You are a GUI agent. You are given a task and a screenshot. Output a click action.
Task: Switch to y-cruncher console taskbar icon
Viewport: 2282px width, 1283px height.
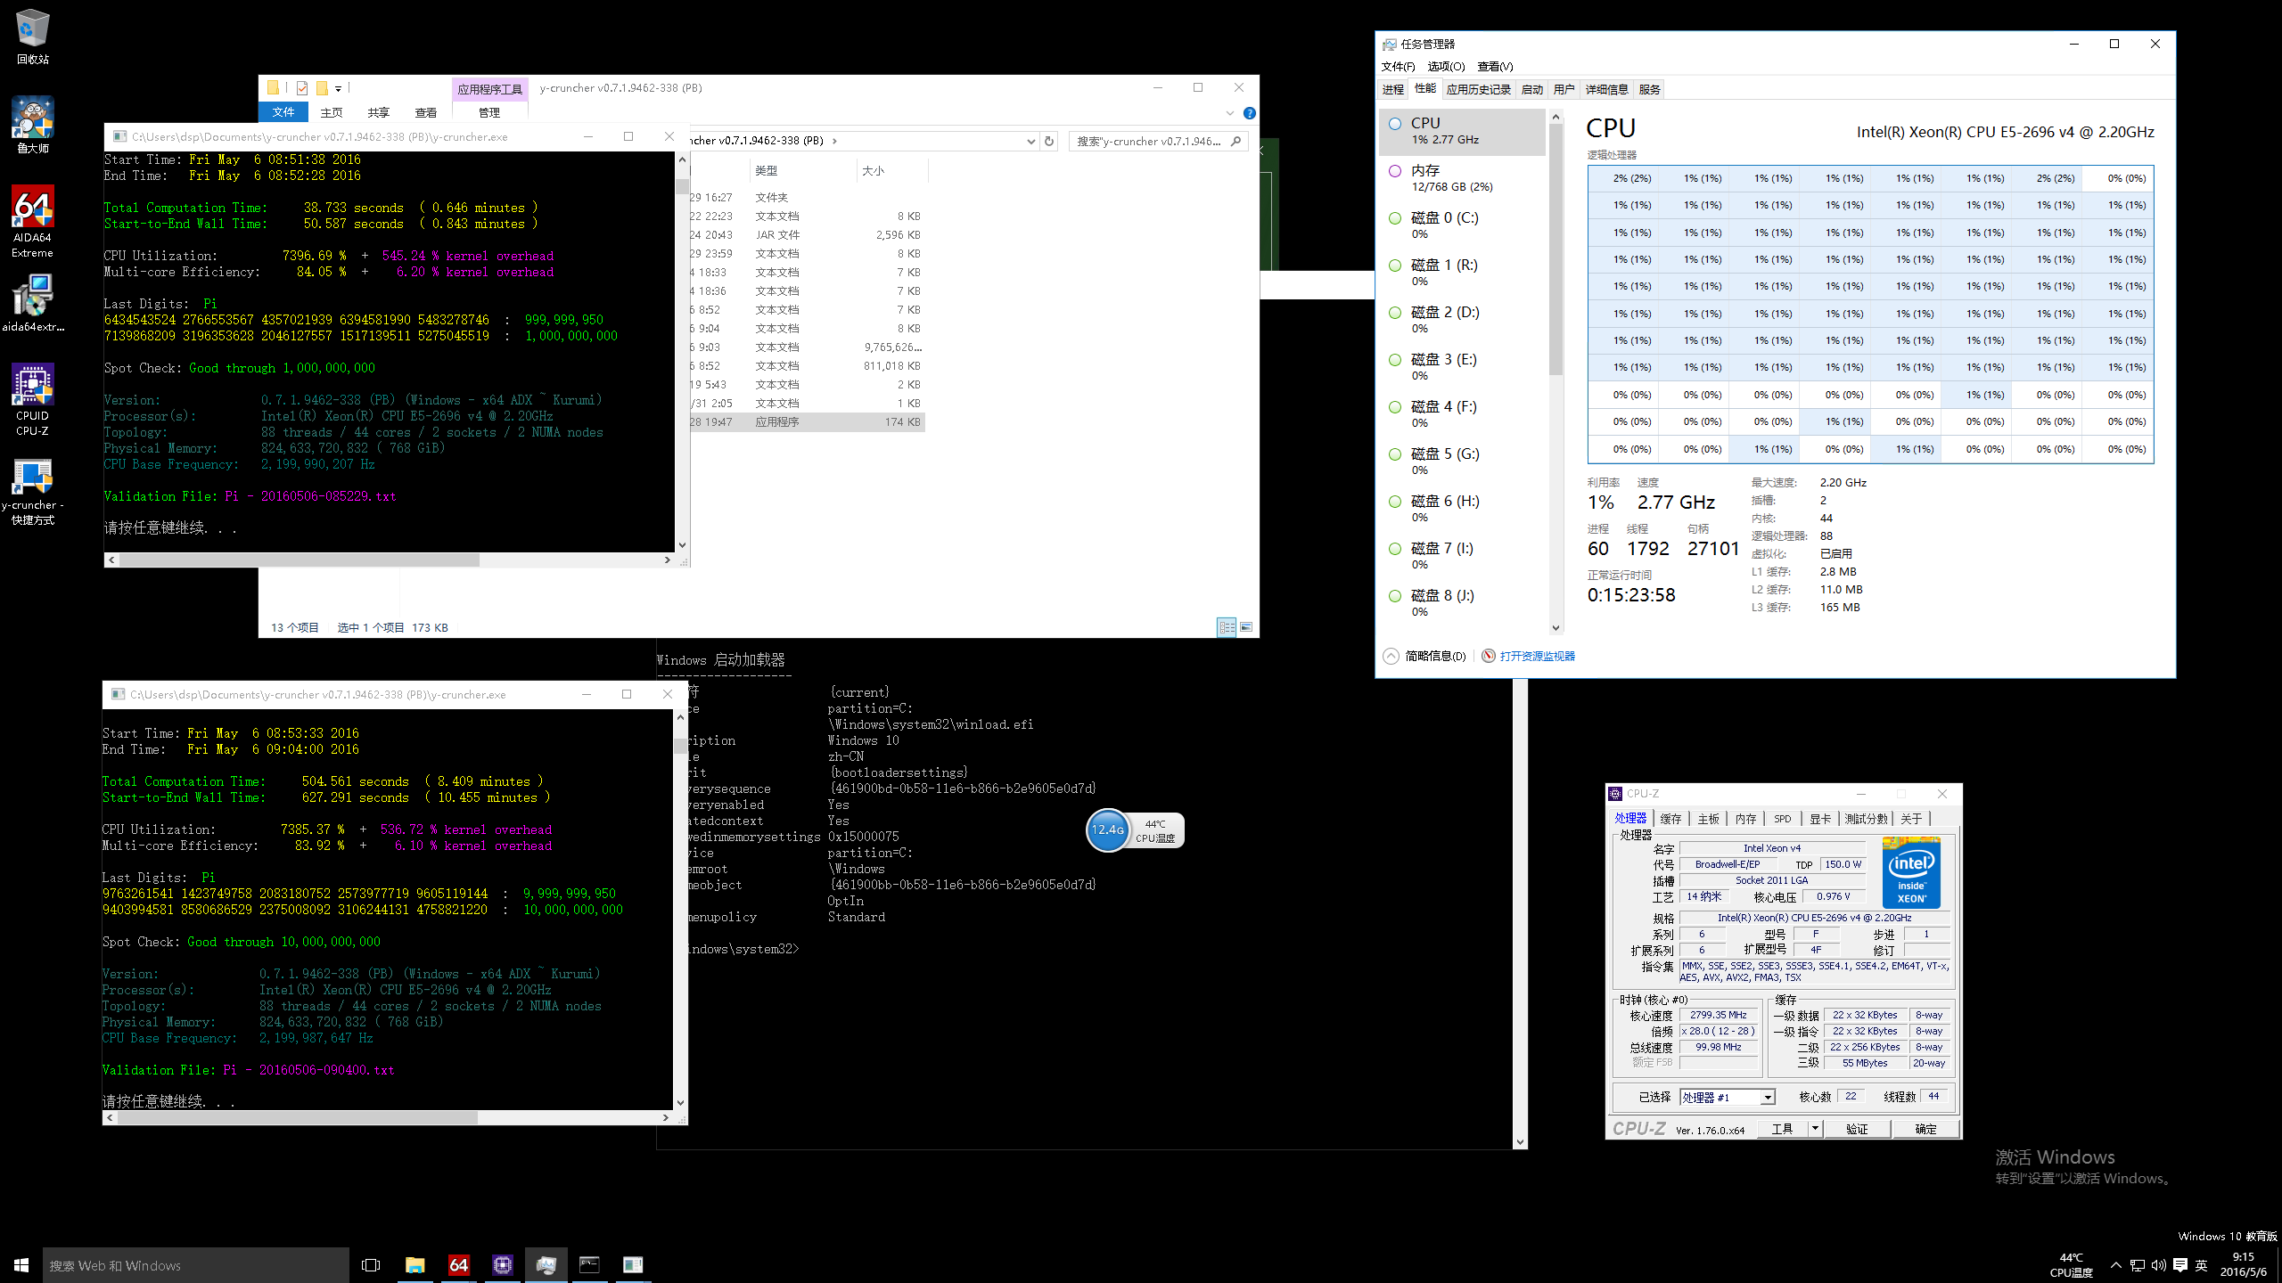point(633,1264)
